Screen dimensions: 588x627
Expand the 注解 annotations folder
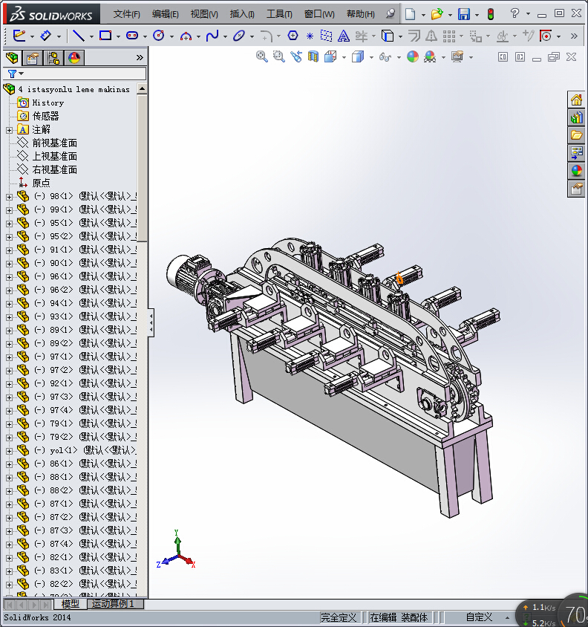(x=9, y=130)
